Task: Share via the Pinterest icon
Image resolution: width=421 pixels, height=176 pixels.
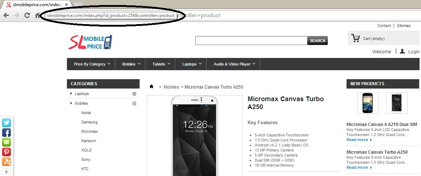Action: point(6,152)
